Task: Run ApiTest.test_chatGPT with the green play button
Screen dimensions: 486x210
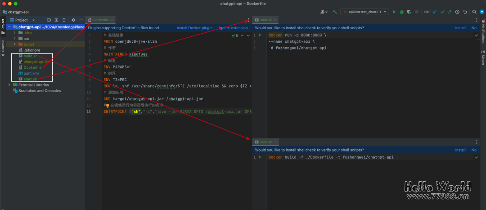Action: [x=395, y=12]
